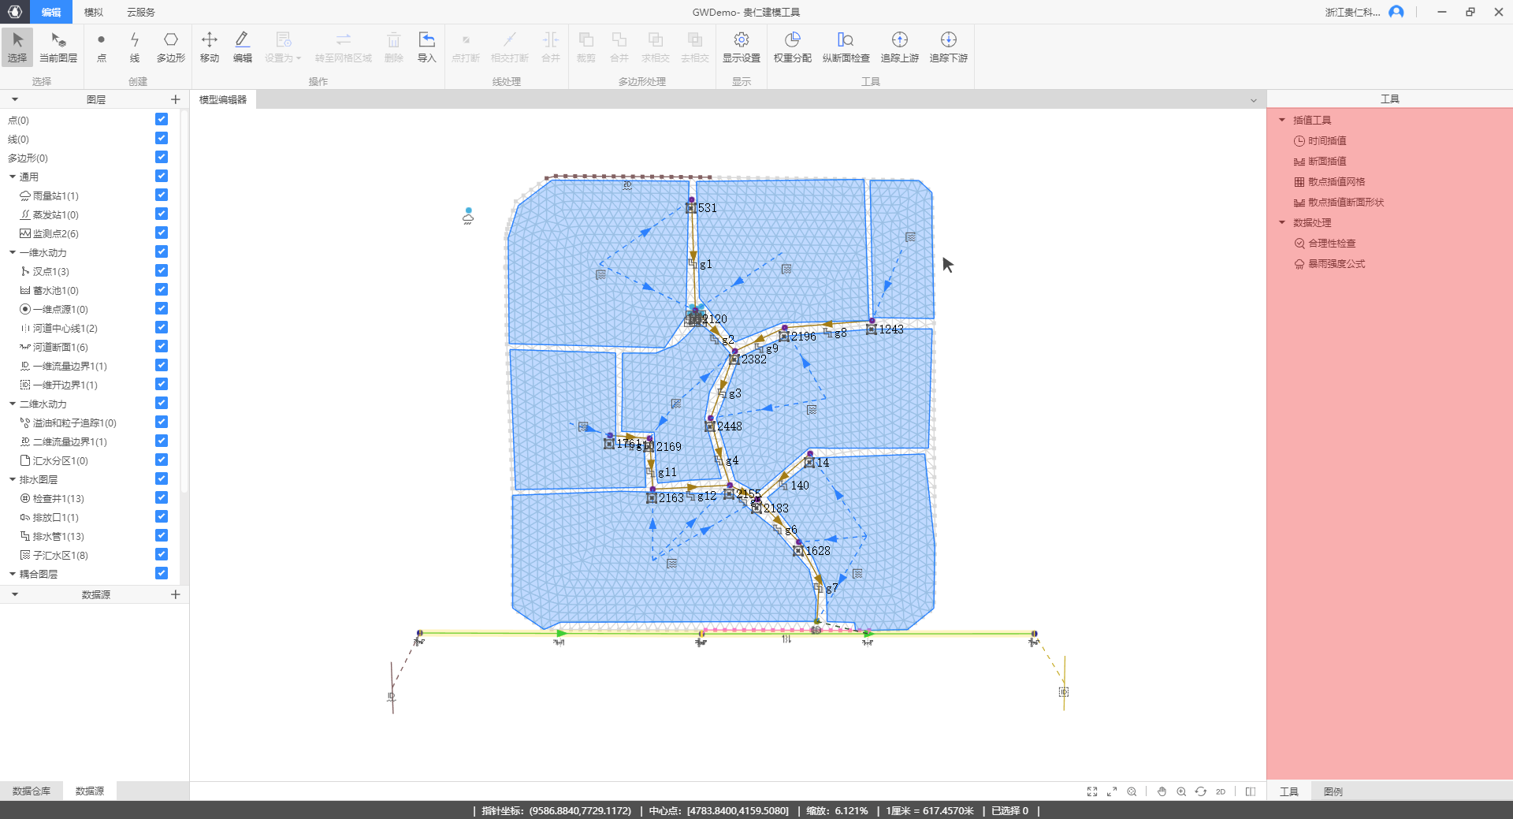1513x819 pixels.
Task: Collapse the 图层 panel header arrow
Action: [15, 99]
